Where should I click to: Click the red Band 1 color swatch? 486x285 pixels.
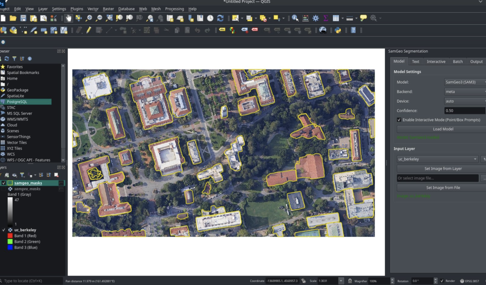click(10, 236)
